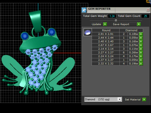Click the 0.18tw weight cell
The width and height of the screenshot is (151, 113).
133,34
